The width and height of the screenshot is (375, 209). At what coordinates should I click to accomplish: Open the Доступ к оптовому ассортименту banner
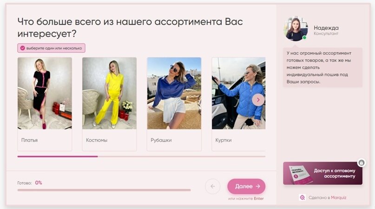pyautogui.click(x=322, y=173)
